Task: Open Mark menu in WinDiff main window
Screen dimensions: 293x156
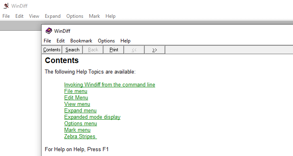Action: coord(94,16)
